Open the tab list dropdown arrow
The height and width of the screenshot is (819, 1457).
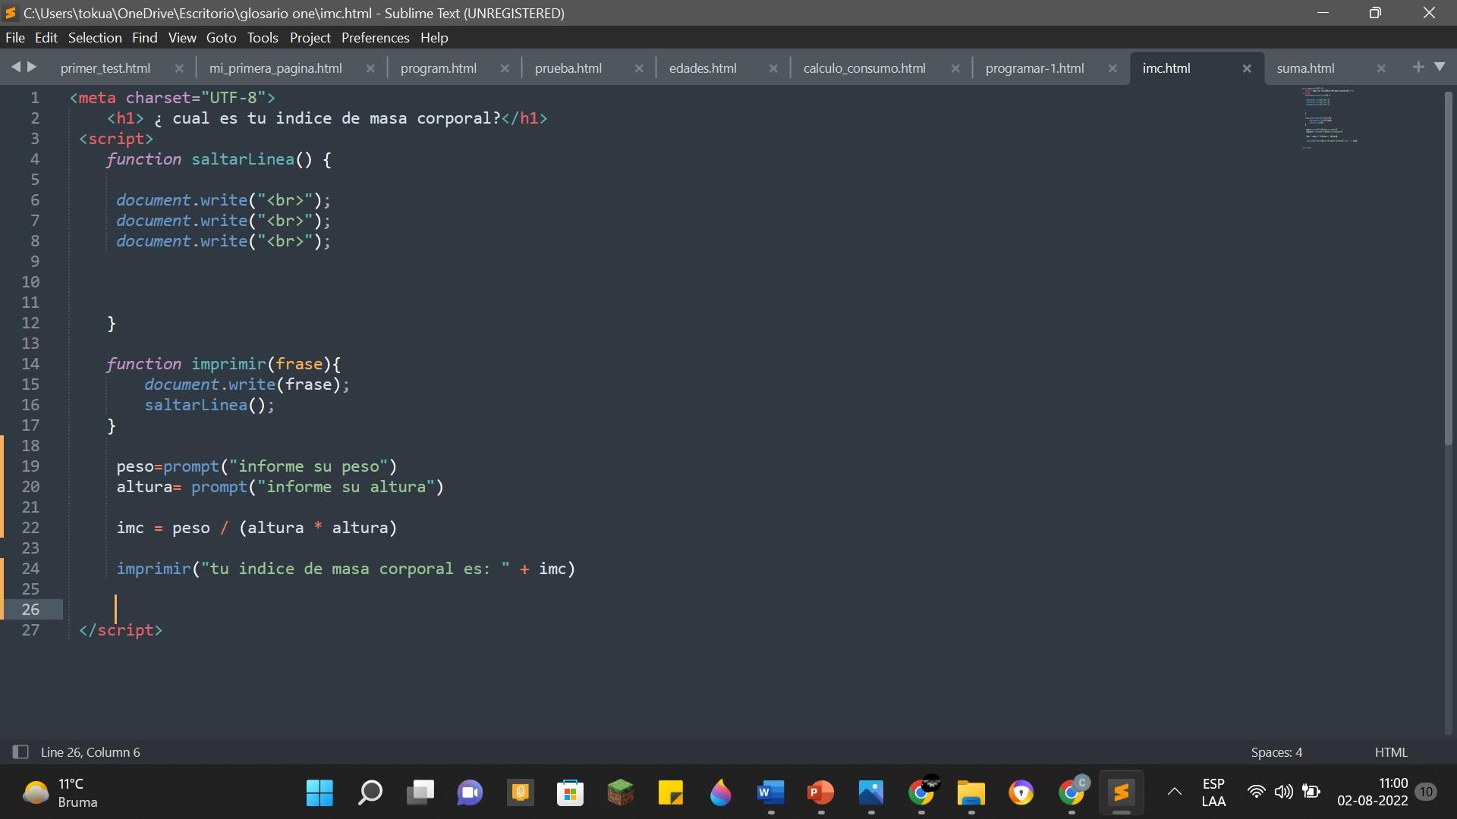tap(1440, 67)
